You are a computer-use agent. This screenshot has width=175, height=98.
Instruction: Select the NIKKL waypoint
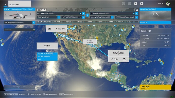click(x=89, y=22)
